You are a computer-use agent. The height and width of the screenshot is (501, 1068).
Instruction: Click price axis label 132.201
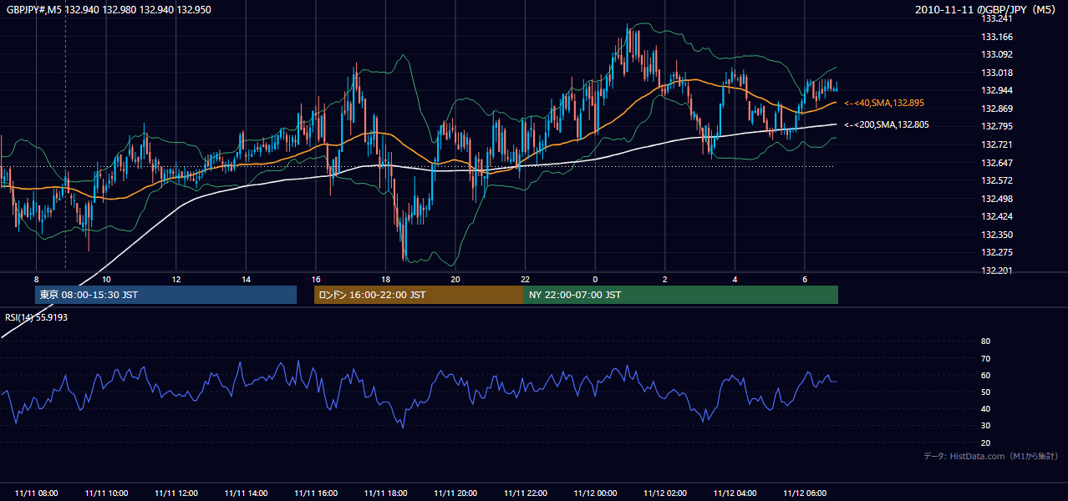998,271
